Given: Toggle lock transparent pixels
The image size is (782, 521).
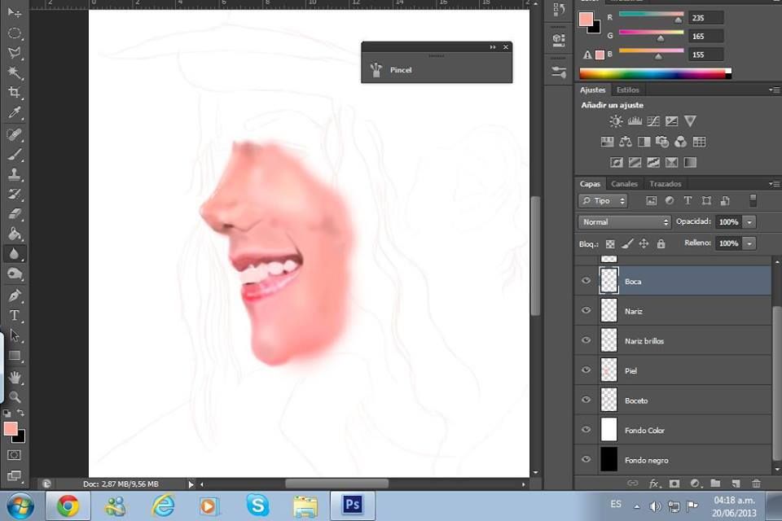Looking at the screenshot, I should point(610,243).
